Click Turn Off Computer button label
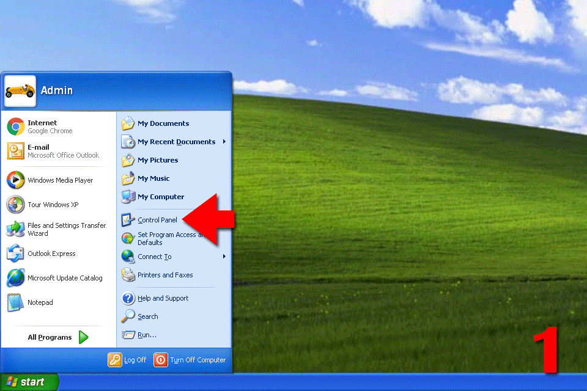The height and width of the screenshot is (391, 587). coord(198,360)
